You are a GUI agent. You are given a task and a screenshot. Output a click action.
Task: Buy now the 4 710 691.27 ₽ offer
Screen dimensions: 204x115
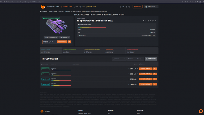pos(146,84)
